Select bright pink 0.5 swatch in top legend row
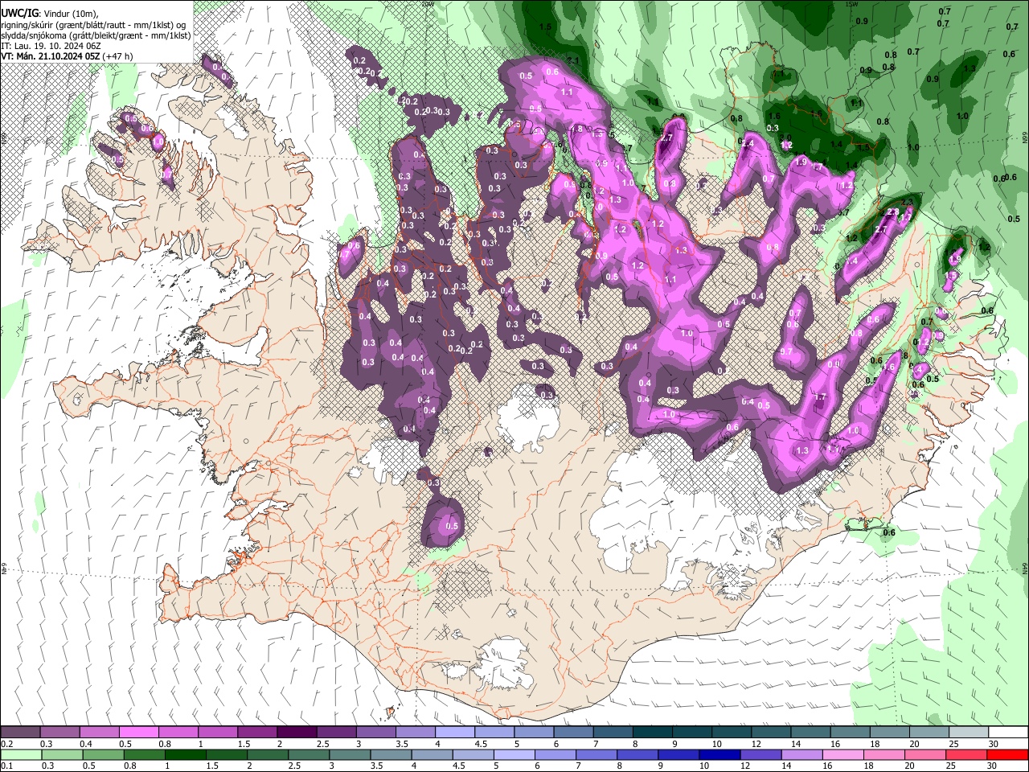The height and width of the screenshot is (772, 1029). (x=138, y=733)
